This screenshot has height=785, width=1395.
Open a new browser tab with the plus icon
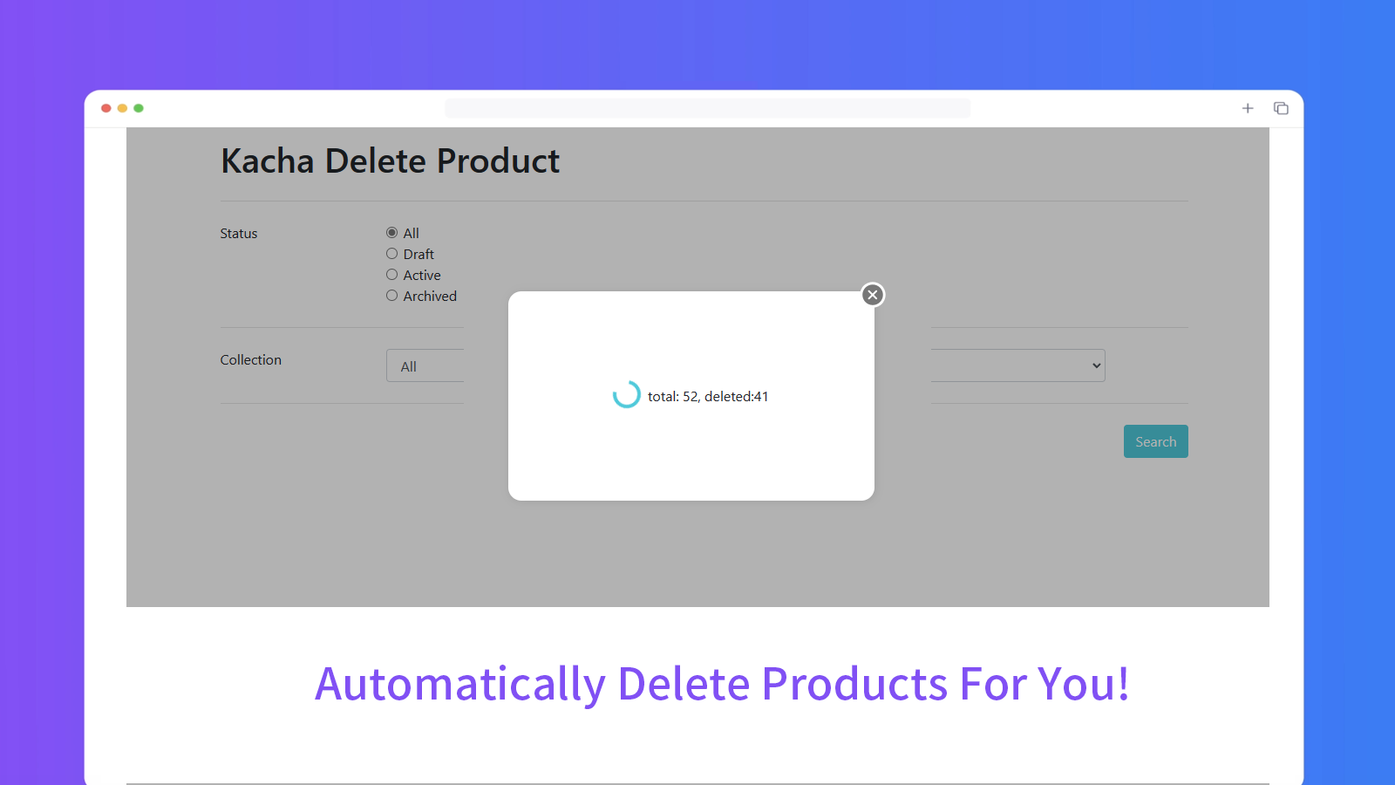coord(1248,107)
